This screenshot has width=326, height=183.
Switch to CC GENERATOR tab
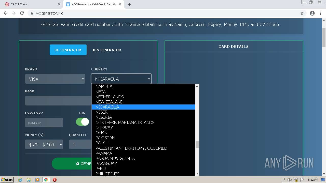click(68, 50)
